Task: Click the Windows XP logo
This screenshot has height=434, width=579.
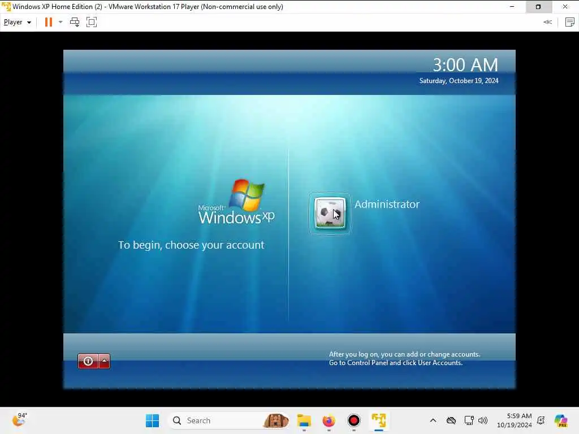Action: point(236,202)
